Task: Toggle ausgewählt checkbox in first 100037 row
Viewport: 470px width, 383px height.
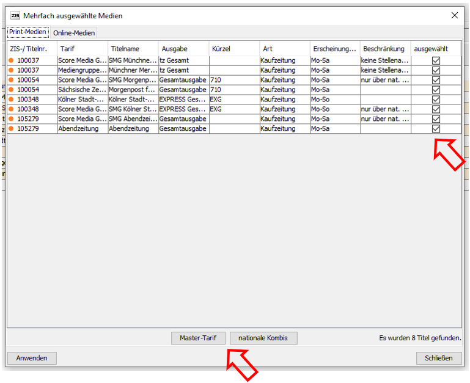Action: tap(436, 60)
